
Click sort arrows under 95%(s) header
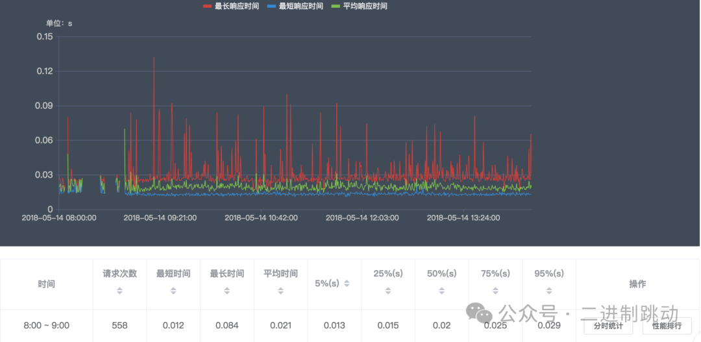coord(549,291)
